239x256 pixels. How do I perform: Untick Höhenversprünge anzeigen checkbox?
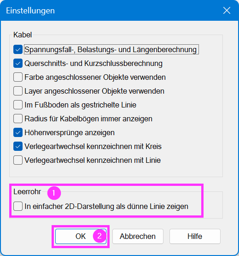[x=18, y=132]
